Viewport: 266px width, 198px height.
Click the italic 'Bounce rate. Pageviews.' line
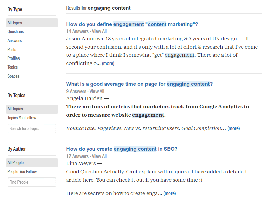(x=146, y=128)
